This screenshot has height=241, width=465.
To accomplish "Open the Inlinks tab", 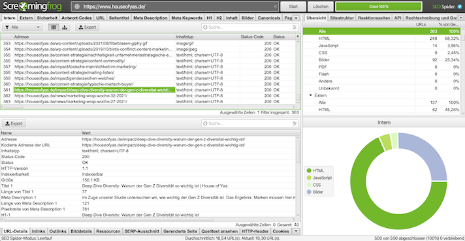I will (39, 231).
